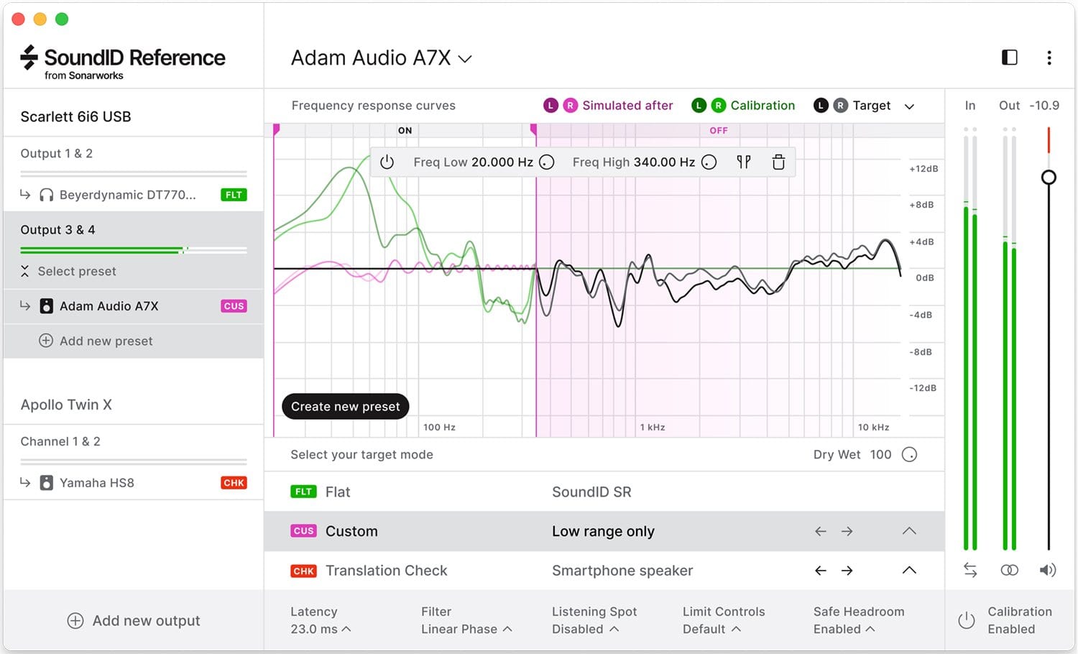Click the Freq High 340.00 Hz field
1078x654 pixels.
(633, 162)
